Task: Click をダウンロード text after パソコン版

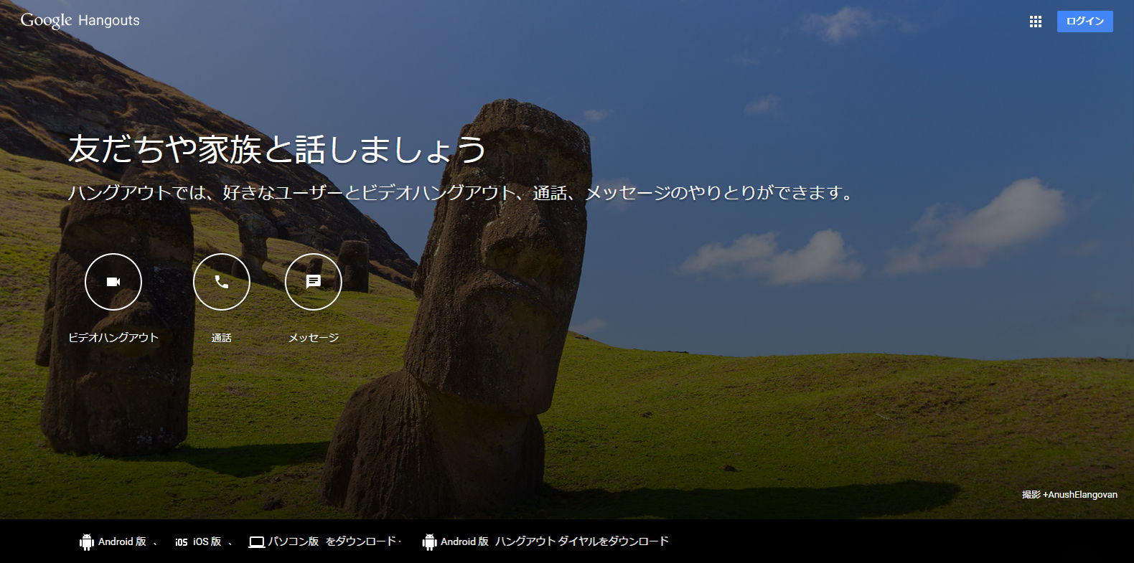Action: coord(361,541)
